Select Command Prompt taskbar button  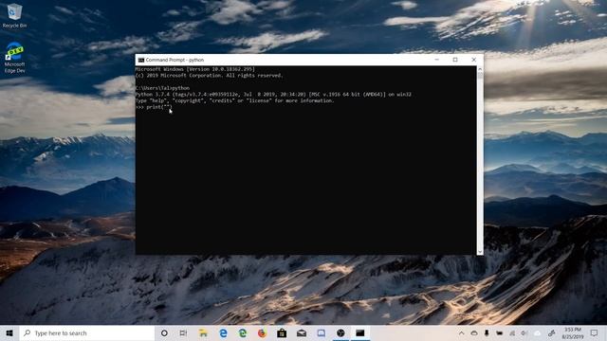(x=360, y=332)
